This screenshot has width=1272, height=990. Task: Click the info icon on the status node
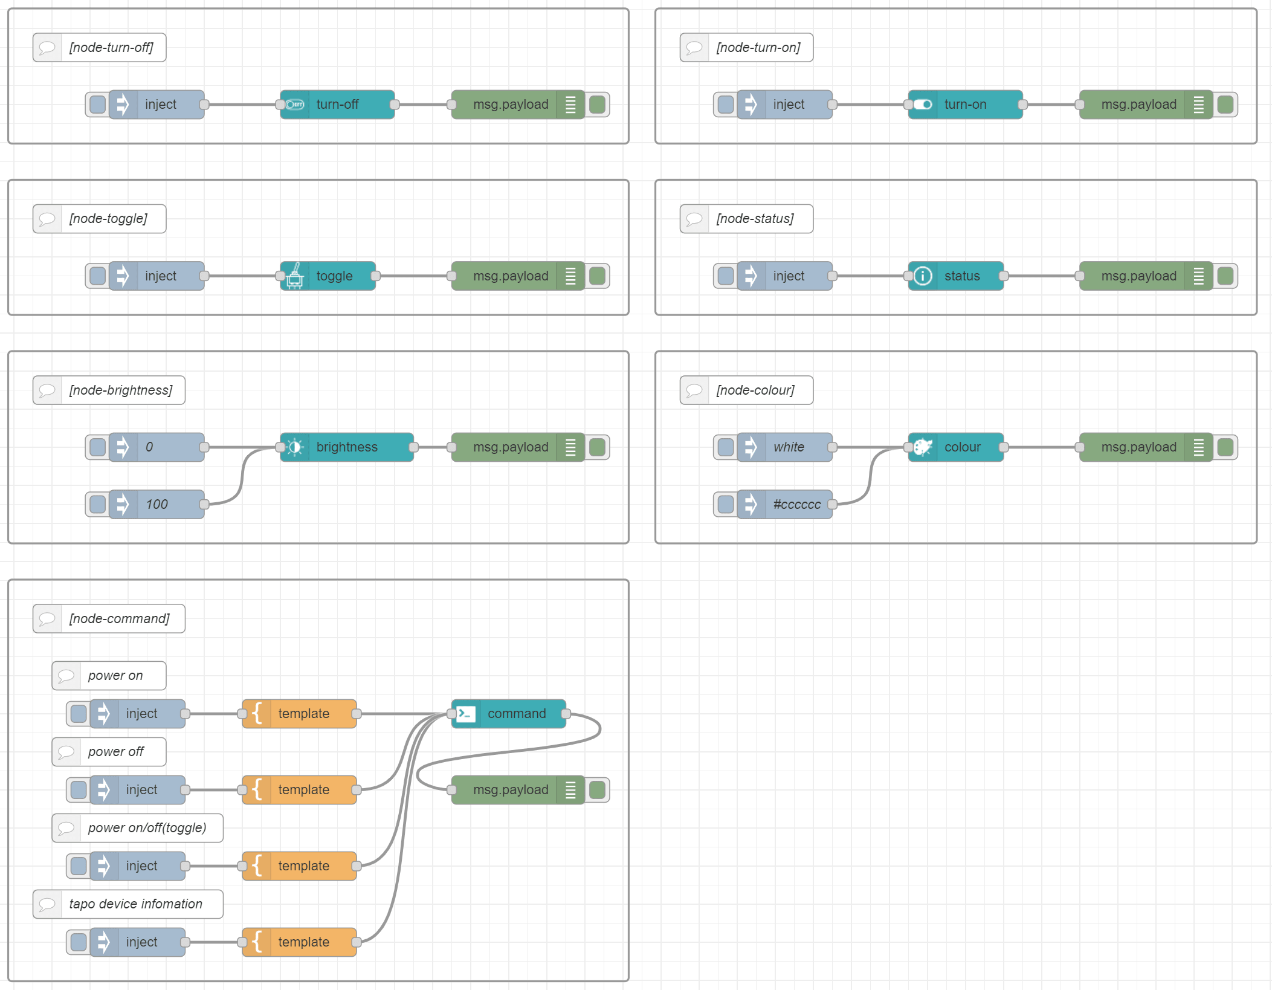click(923, 276)
